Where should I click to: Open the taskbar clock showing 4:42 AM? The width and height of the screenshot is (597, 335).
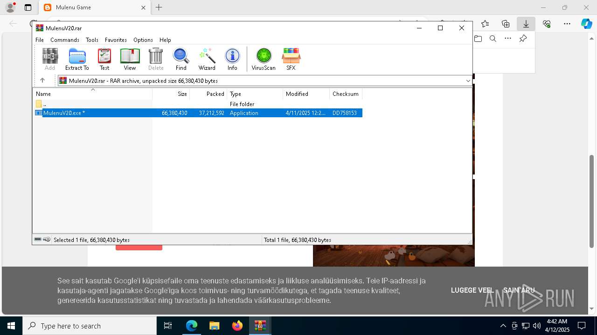pos(557,326)
